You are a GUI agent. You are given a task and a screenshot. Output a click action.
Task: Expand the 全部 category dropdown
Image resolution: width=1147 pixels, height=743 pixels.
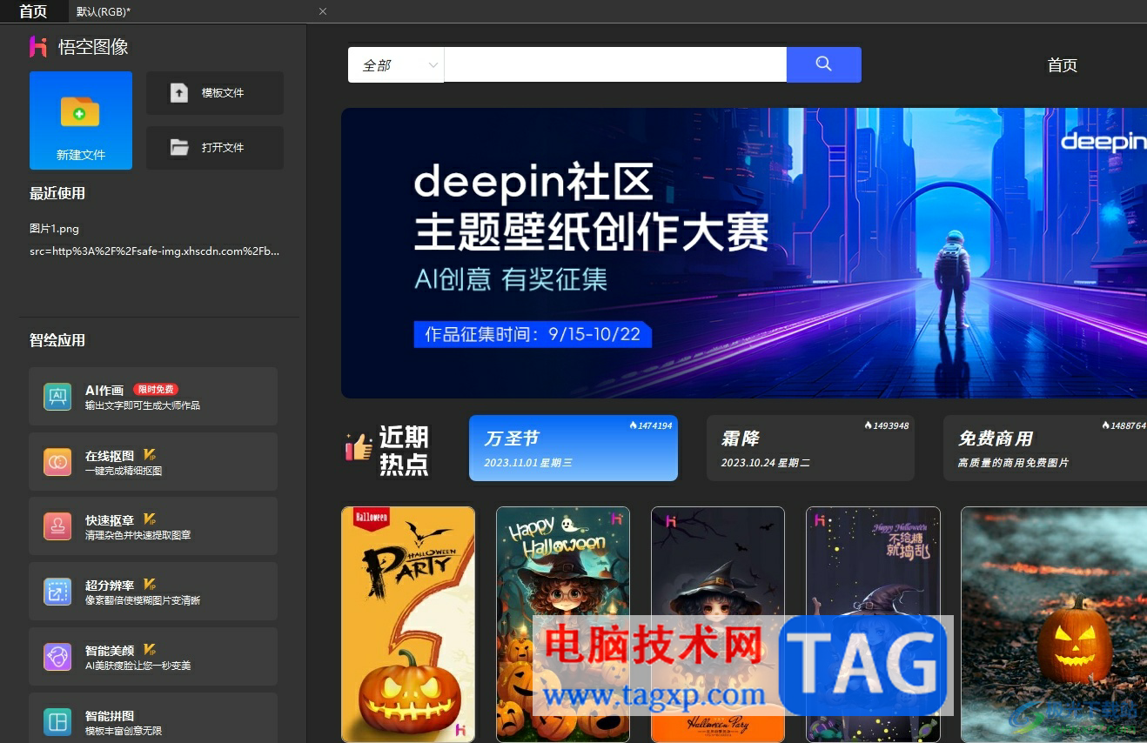pyautogui.click(x=396, y=65)
